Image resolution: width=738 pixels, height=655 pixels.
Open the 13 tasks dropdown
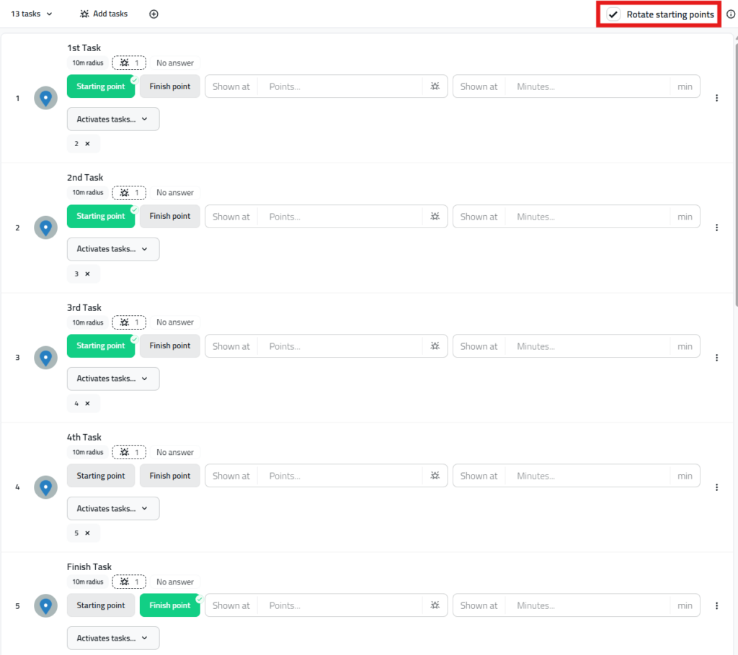32,14
